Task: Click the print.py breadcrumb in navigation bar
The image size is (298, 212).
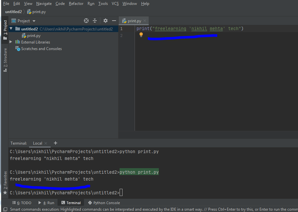Action: coord(37,12)
